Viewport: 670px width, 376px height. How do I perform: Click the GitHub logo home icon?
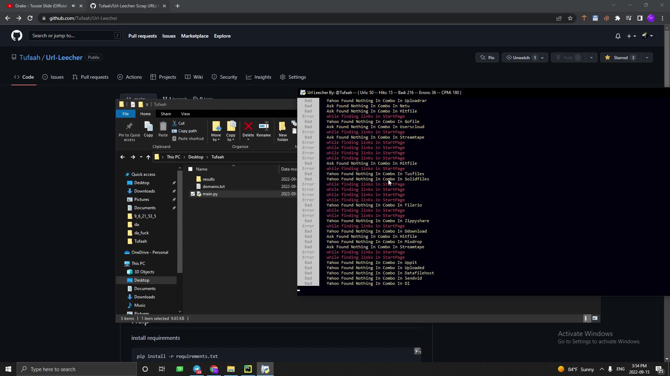pyautogui.click(x=16, y=36)
